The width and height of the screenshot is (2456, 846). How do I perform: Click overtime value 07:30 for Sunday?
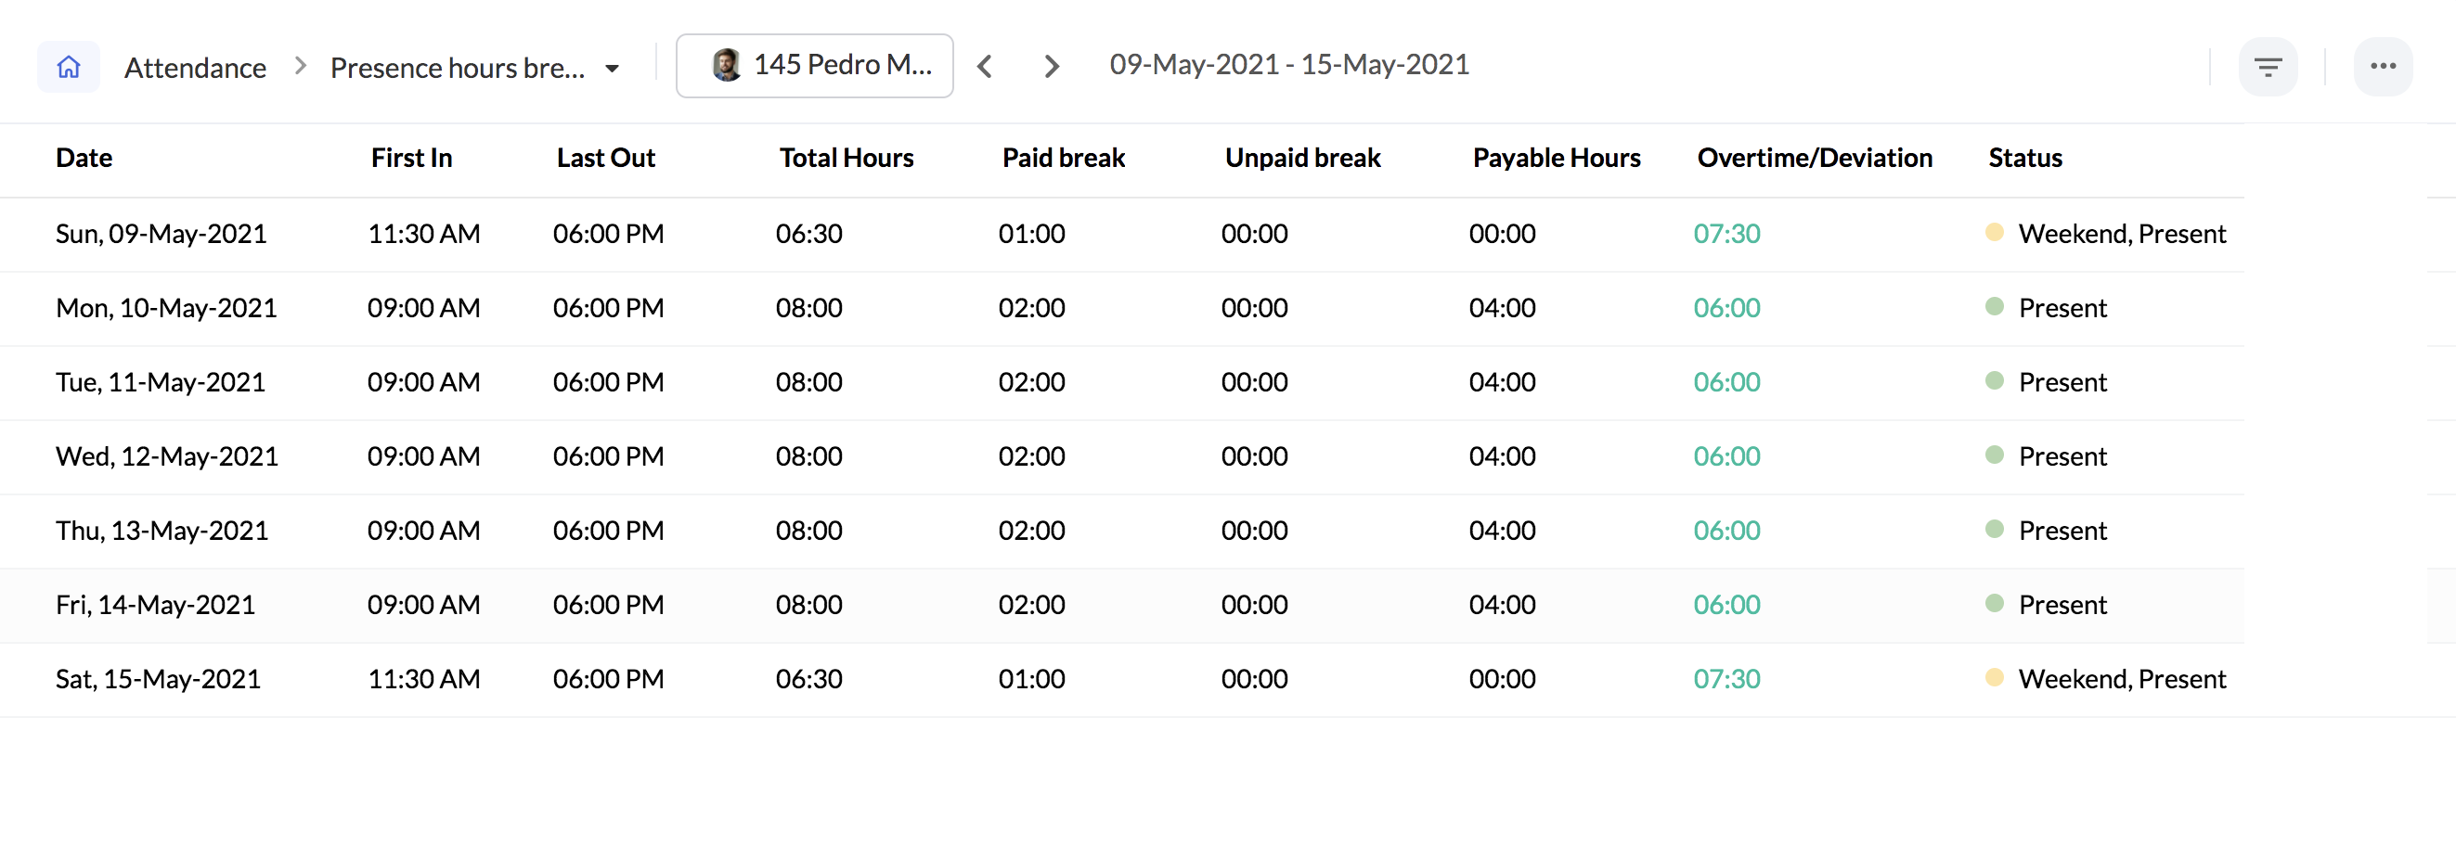click(1726, 234)
